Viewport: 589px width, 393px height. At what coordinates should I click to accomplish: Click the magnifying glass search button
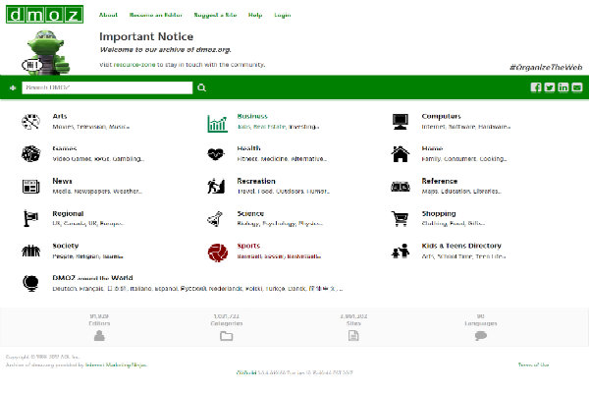[201, 87]
